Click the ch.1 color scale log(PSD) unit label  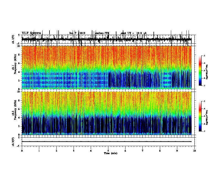coord(207,72)
